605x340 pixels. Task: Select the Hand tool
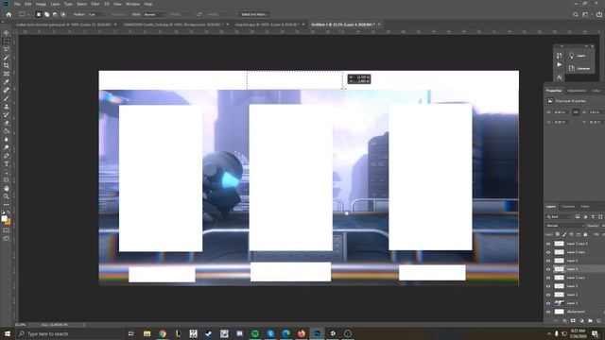(x=7, y=189)
